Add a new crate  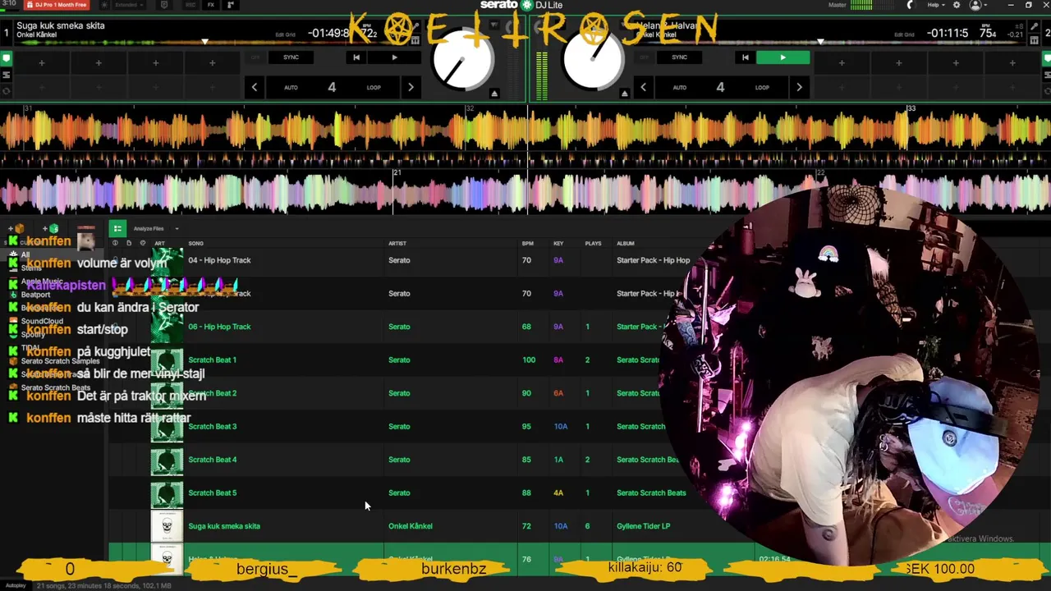[x=14, y=228]
